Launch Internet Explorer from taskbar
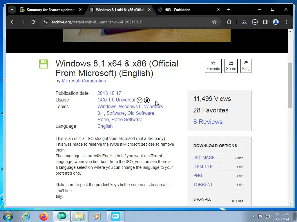This screenshot has width=297, height=222. 26,216
